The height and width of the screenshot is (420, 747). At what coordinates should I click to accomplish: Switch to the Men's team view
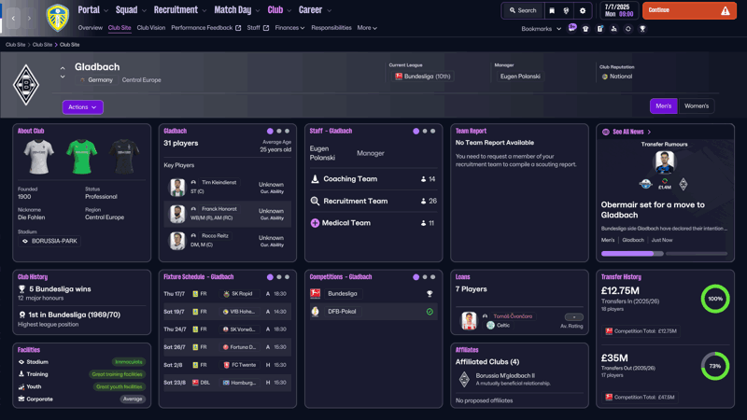pos(663,105)
